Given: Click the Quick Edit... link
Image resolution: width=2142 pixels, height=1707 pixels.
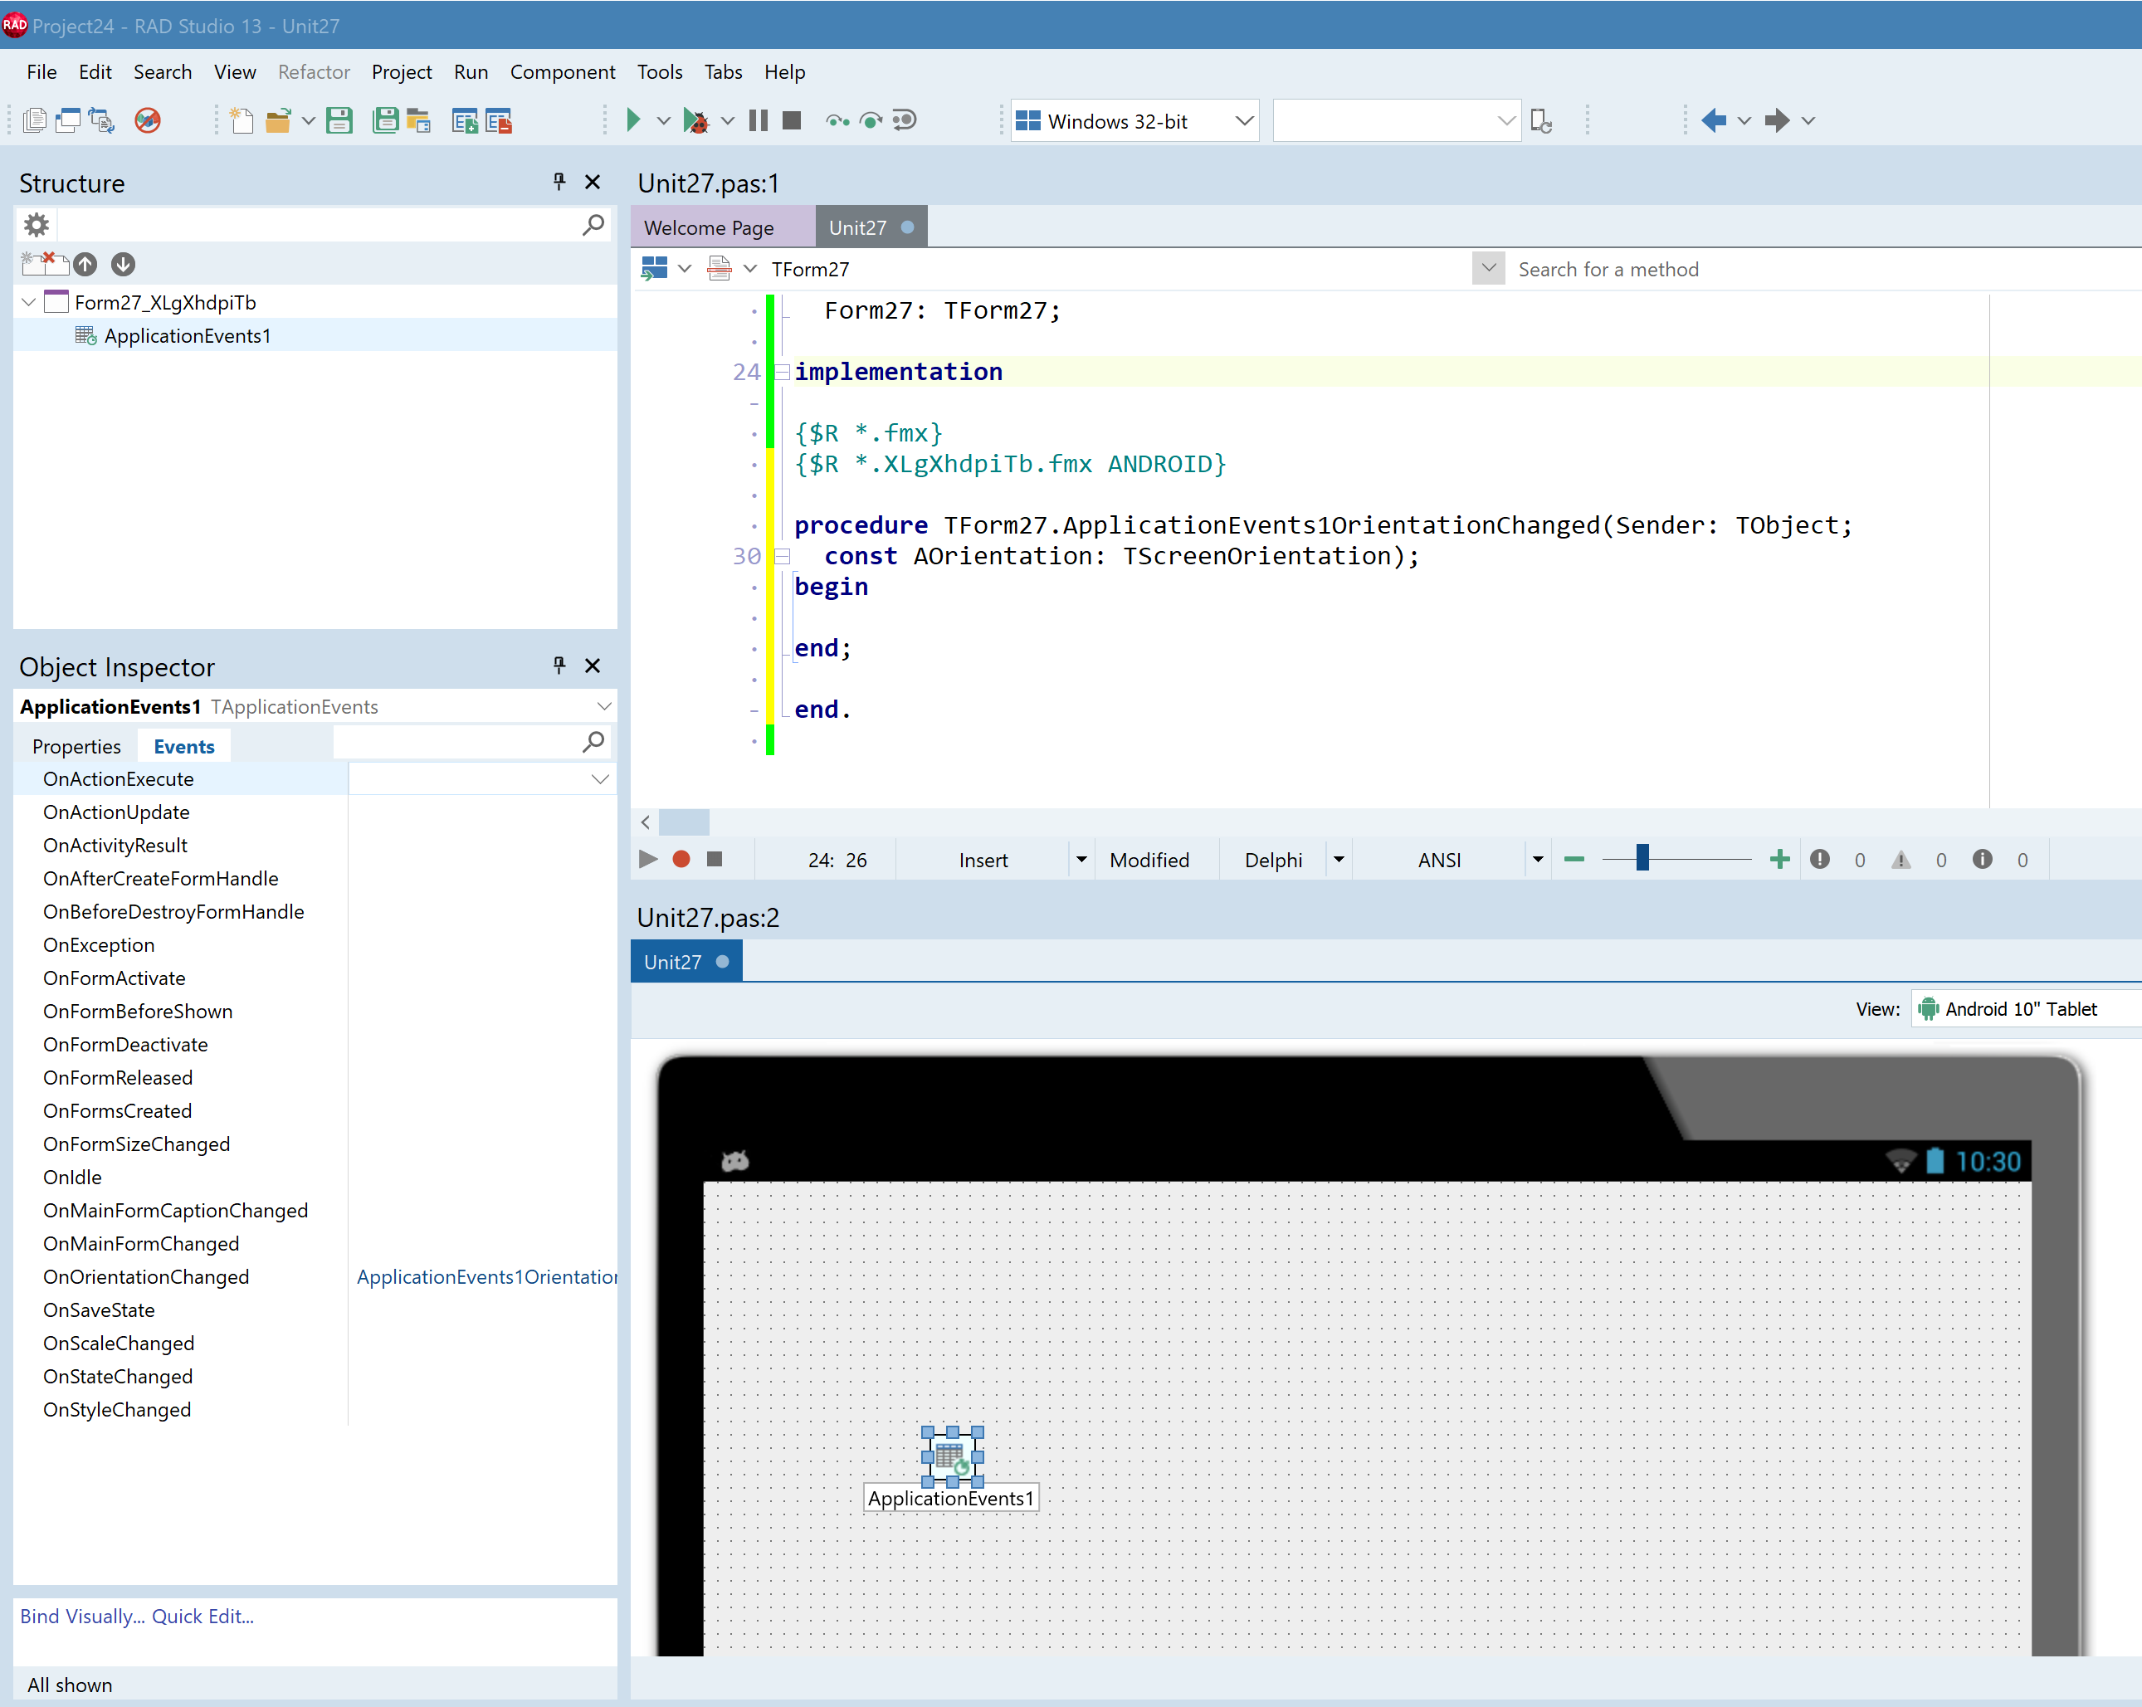Looking at the screenshot, I should (x=202, y=1617).
